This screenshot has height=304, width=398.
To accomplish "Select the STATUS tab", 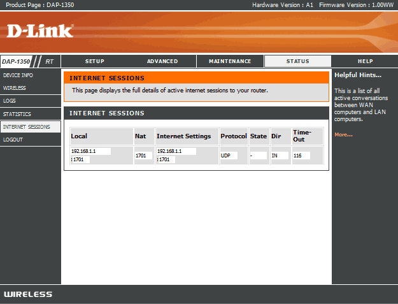I will click(297, 61).
